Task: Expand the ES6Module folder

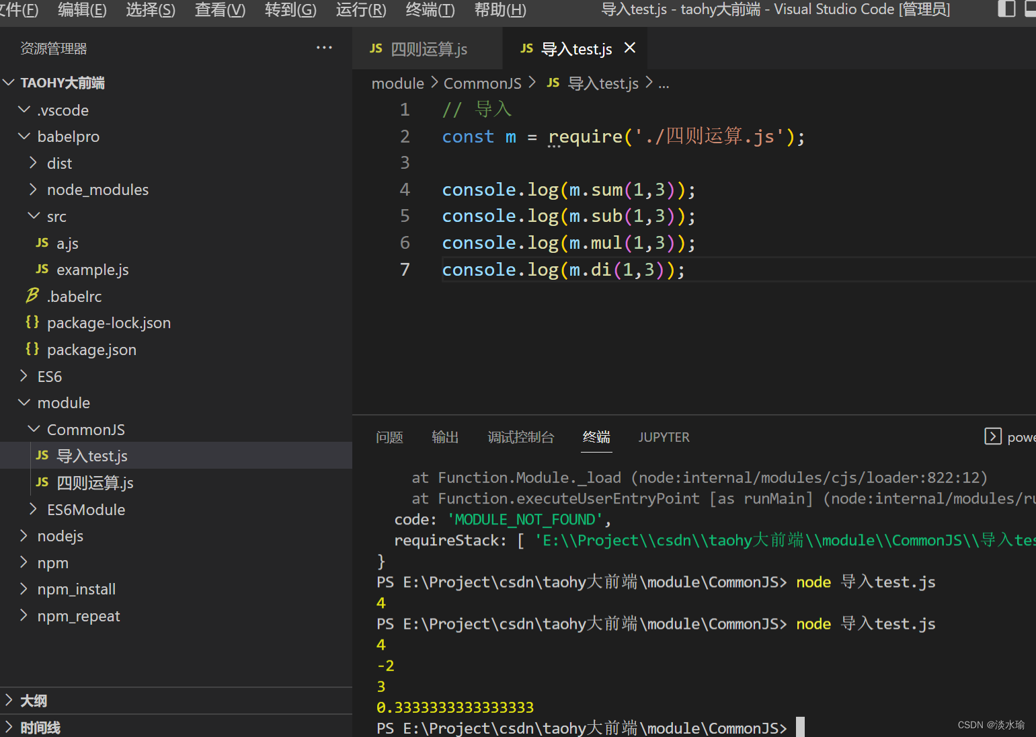Action: [x=34, y=509]
